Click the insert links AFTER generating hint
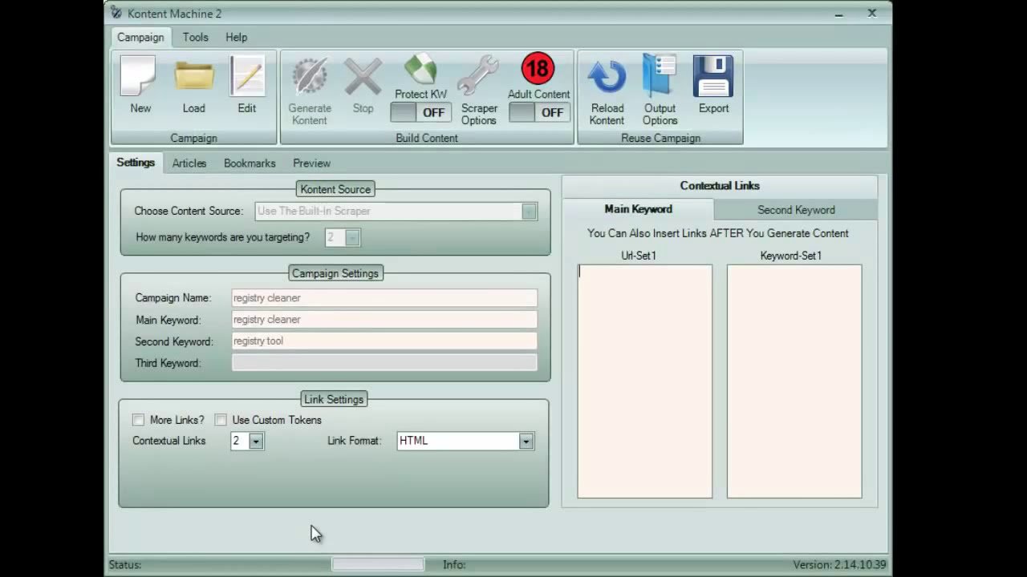Viewport: 1027px width, 577px height. point(718,233)
